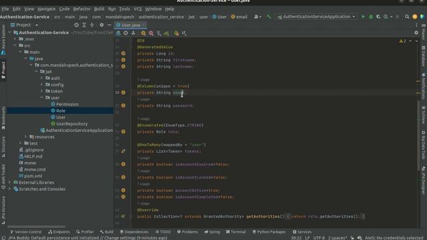The height and width of the screenshot is (240, 427).
Task: Collapse the src folder
Action: coord(15,45)
